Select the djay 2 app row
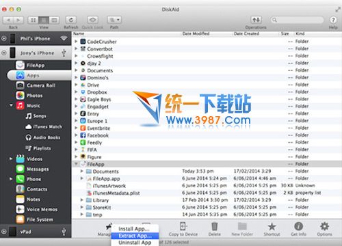Image resolution: width=342 pixels, height=246 pixels. point(207,63)
